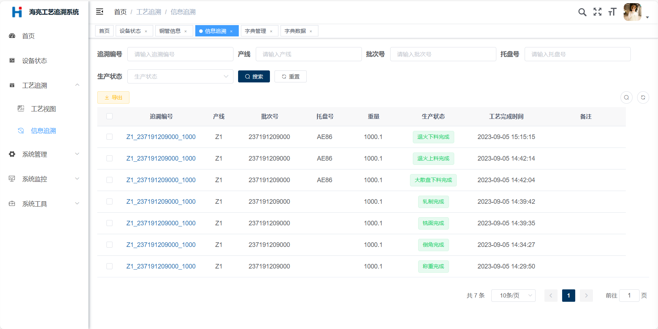Open the 生产状态 dropdown

click(180, 76)
